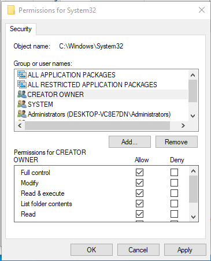Confirm with the OK button
Image resolution: width=211 pixels, height=261 pixels.
click(91, 249)
